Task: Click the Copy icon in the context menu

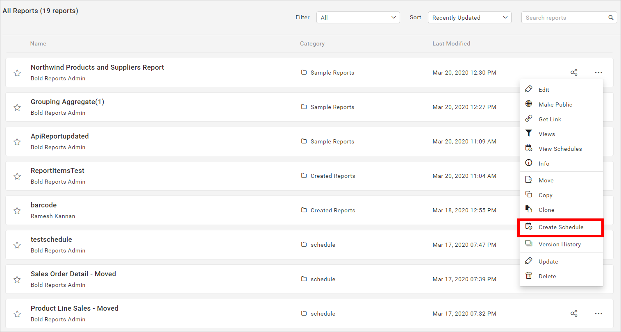Action: tap(529, 195)
